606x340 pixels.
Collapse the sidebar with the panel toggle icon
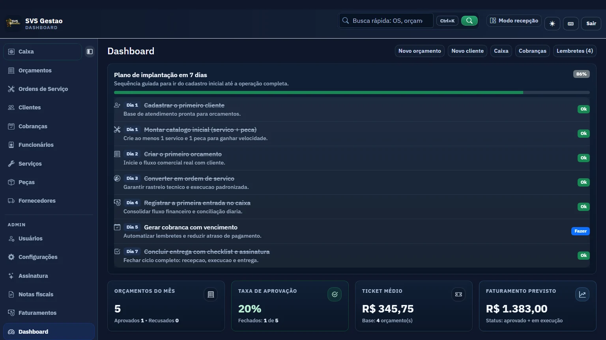tap(90, 52)
